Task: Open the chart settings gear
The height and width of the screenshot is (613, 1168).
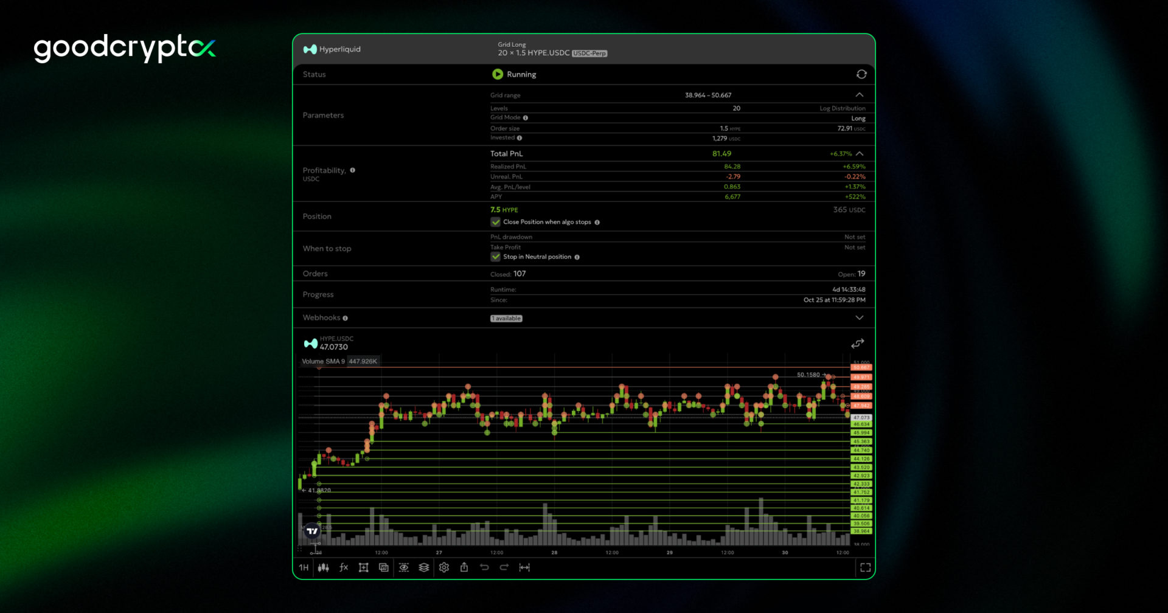Action: point(444,567)
